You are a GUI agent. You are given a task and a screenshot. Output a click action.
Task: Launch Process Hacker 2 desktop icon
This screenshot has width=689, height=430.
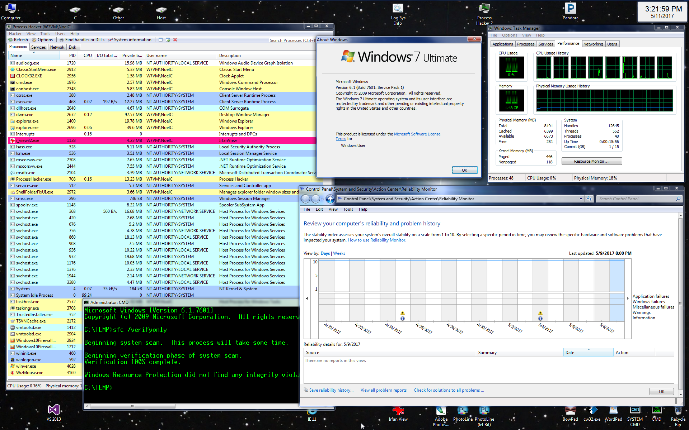(484, 14)
